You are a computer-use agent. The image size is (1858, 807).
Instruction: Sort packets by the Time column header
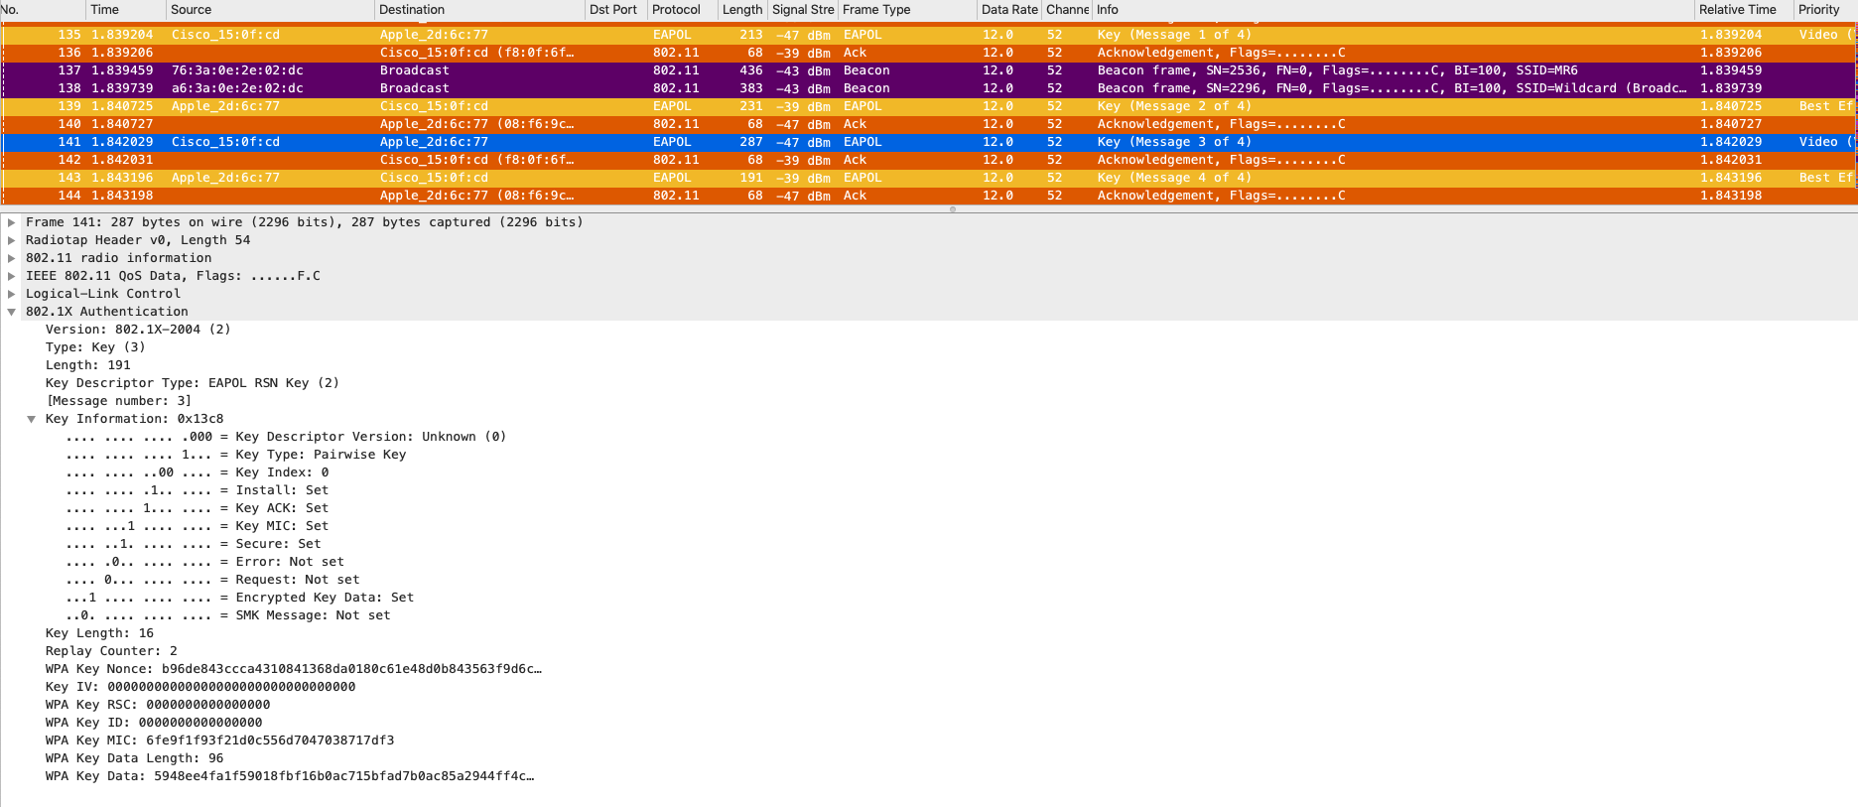(x=104, y=10)
